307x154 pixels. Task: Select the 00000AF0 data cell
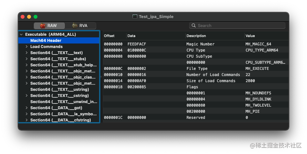coord(137,81)
